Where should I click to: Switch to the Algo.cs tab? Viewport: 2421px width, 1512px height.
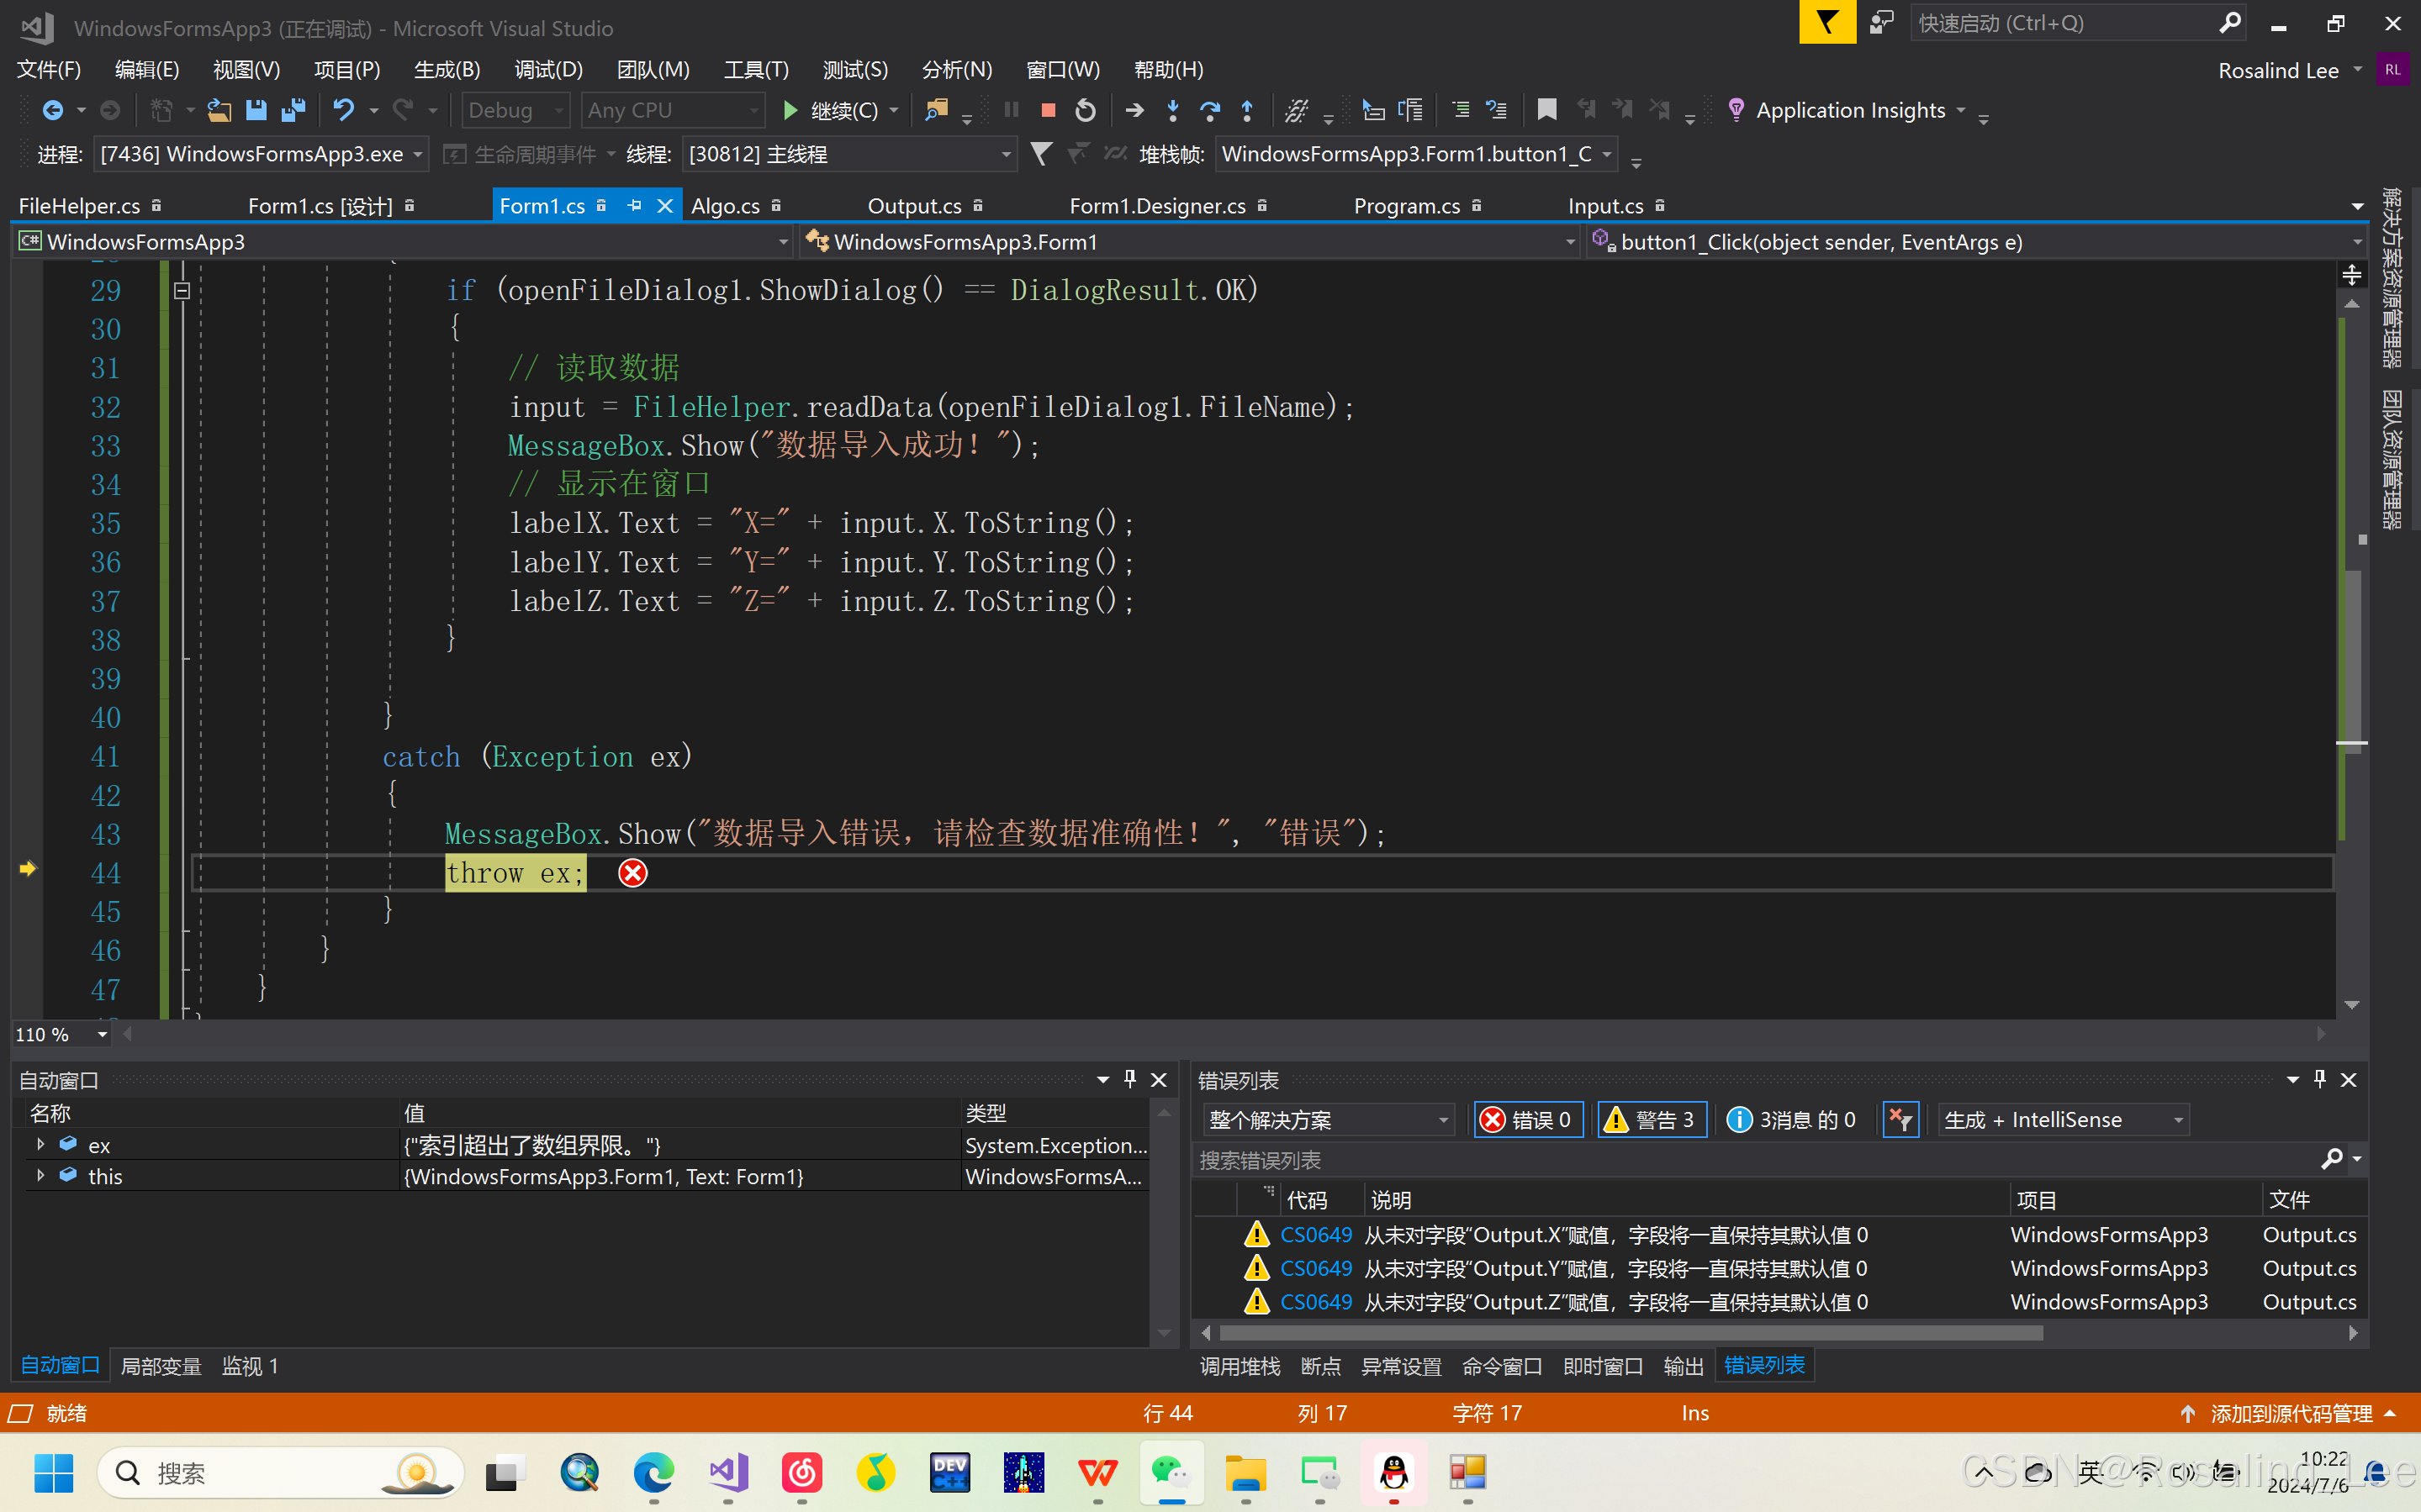tap(726, 206)
